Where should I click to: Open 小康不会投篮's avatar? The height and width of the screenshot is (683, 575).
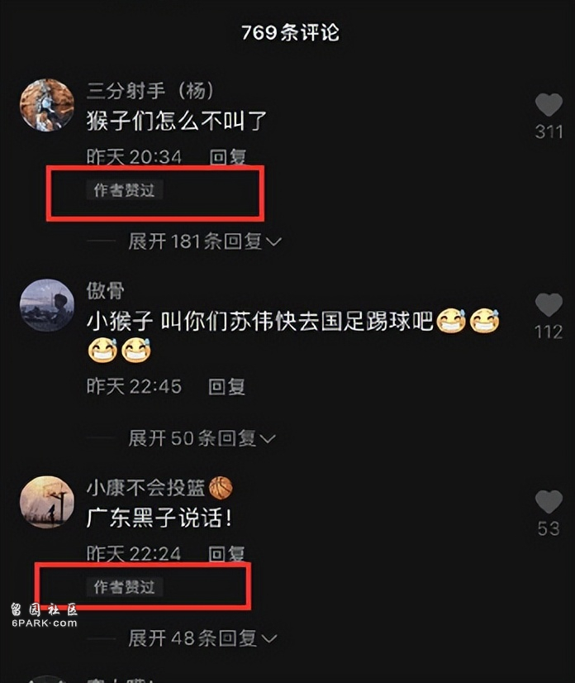[x=47, y=502]
